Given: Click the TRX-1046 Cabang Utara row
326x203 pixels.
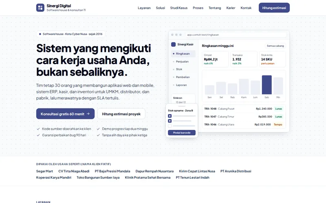Looking at the screenshot, I should [x=244, y=125].
